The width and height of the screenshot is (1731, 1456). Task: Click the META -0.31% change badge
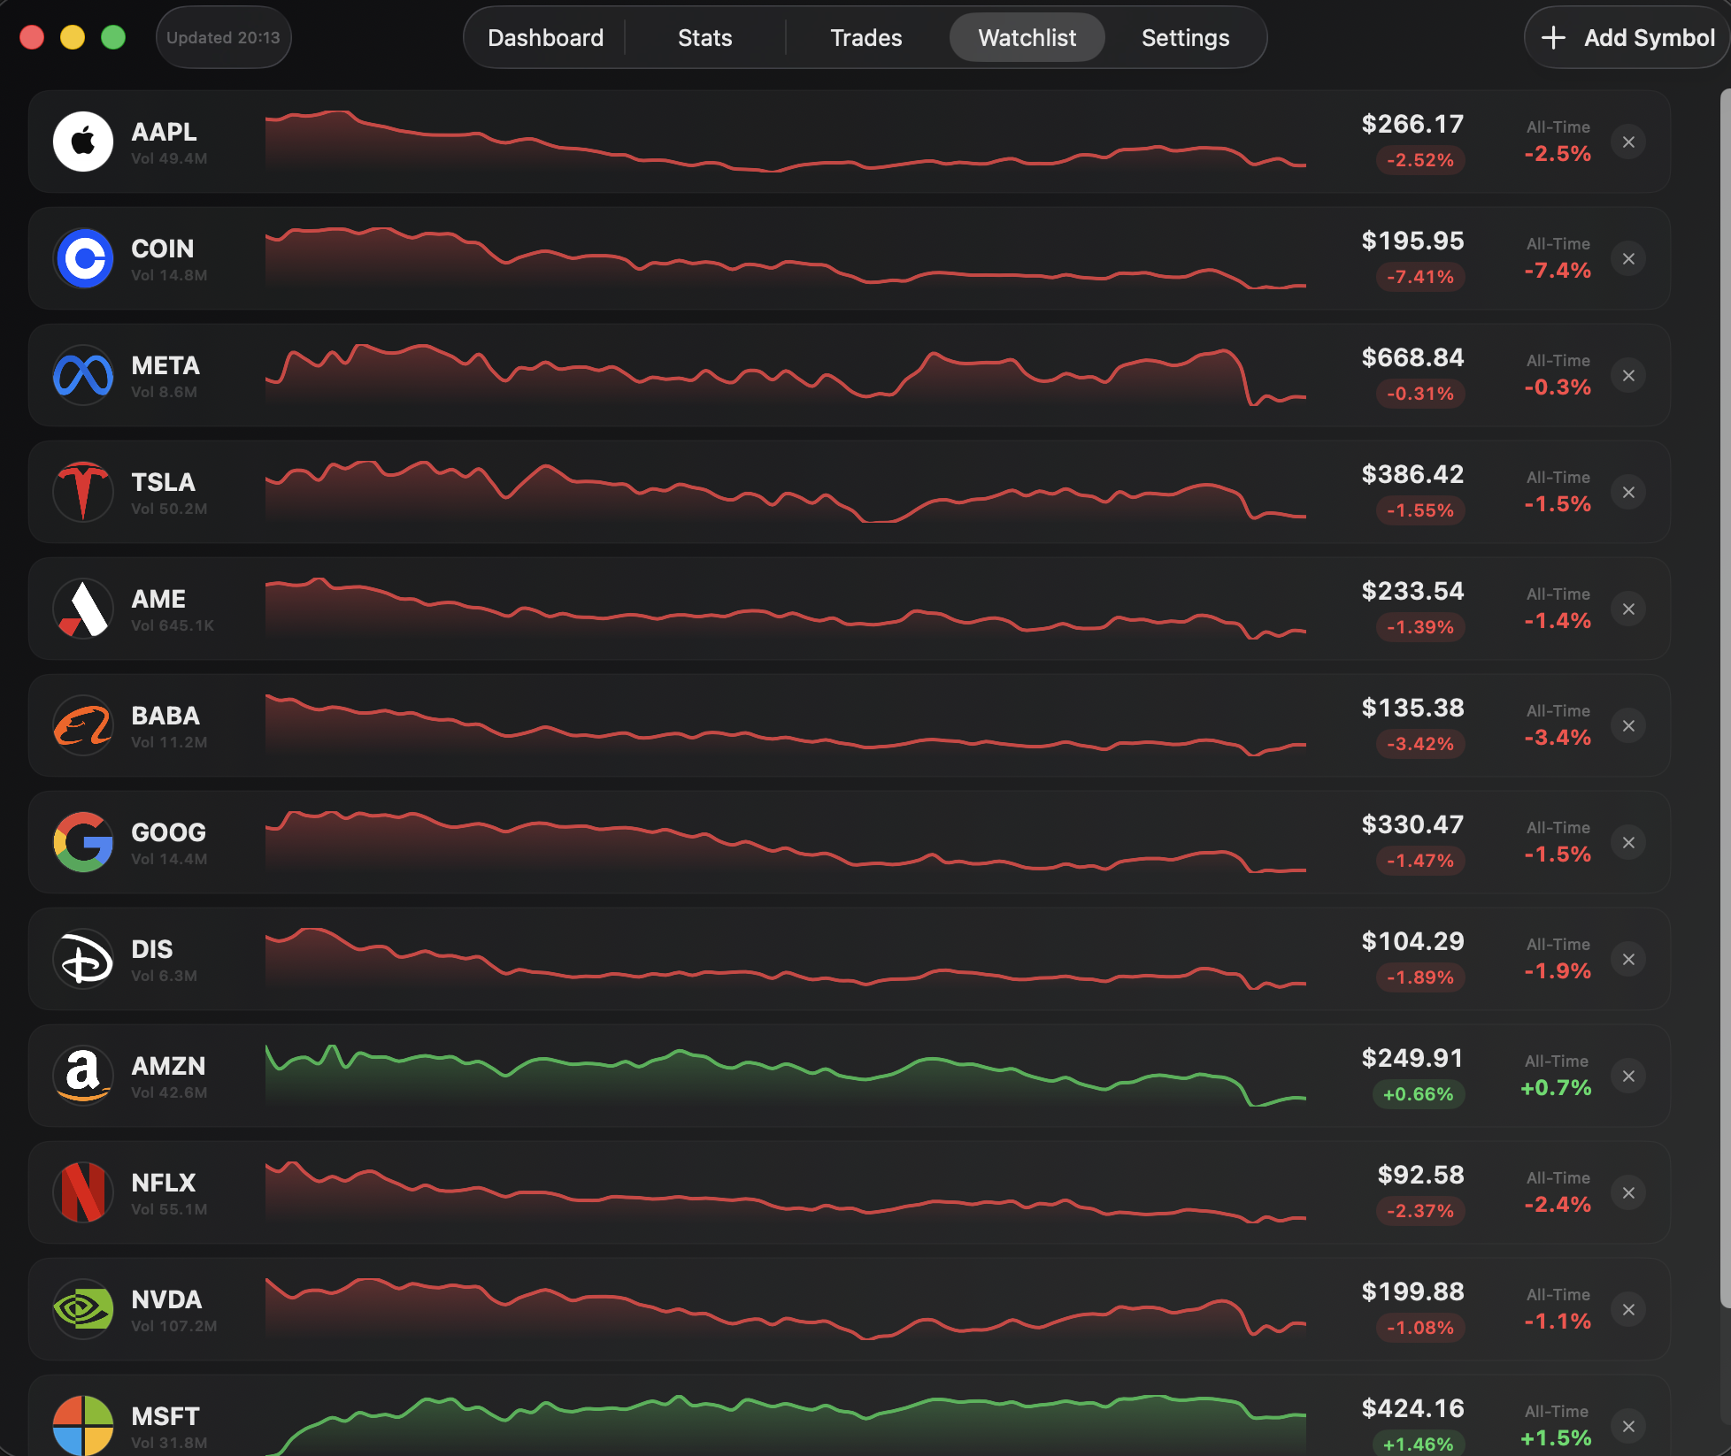point(1420,394)
